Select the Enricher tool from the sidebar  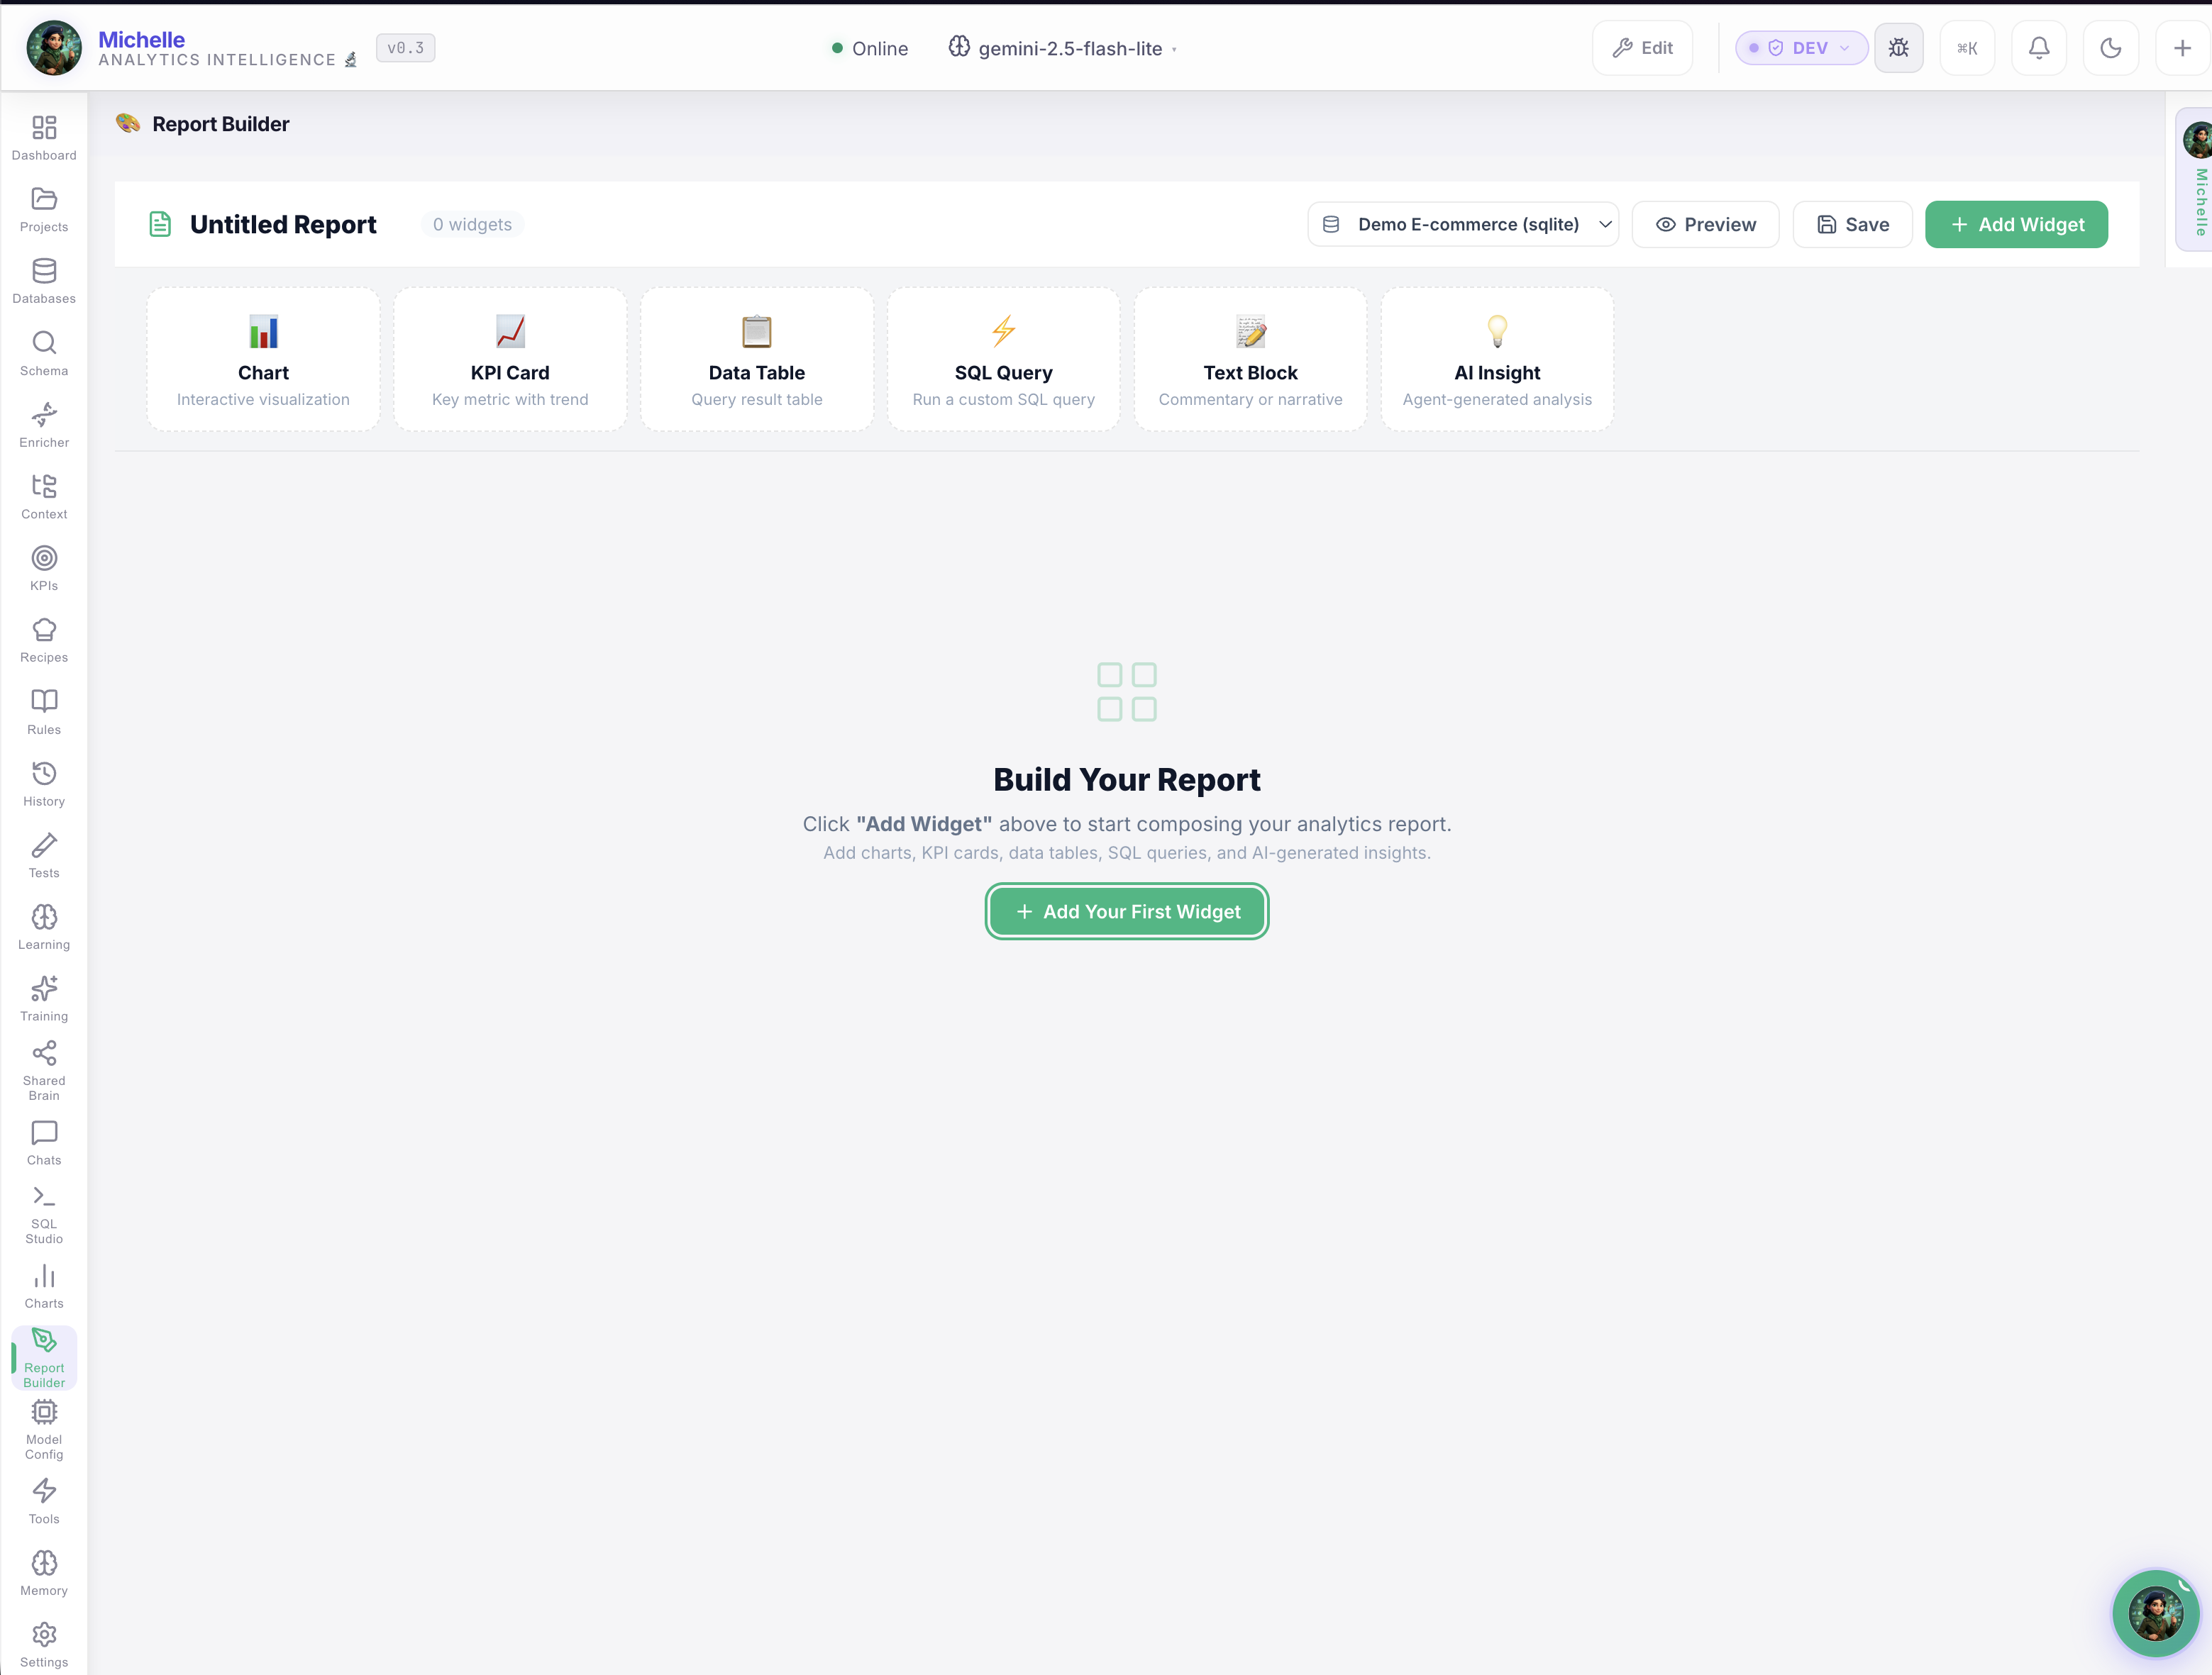point(44,424)
